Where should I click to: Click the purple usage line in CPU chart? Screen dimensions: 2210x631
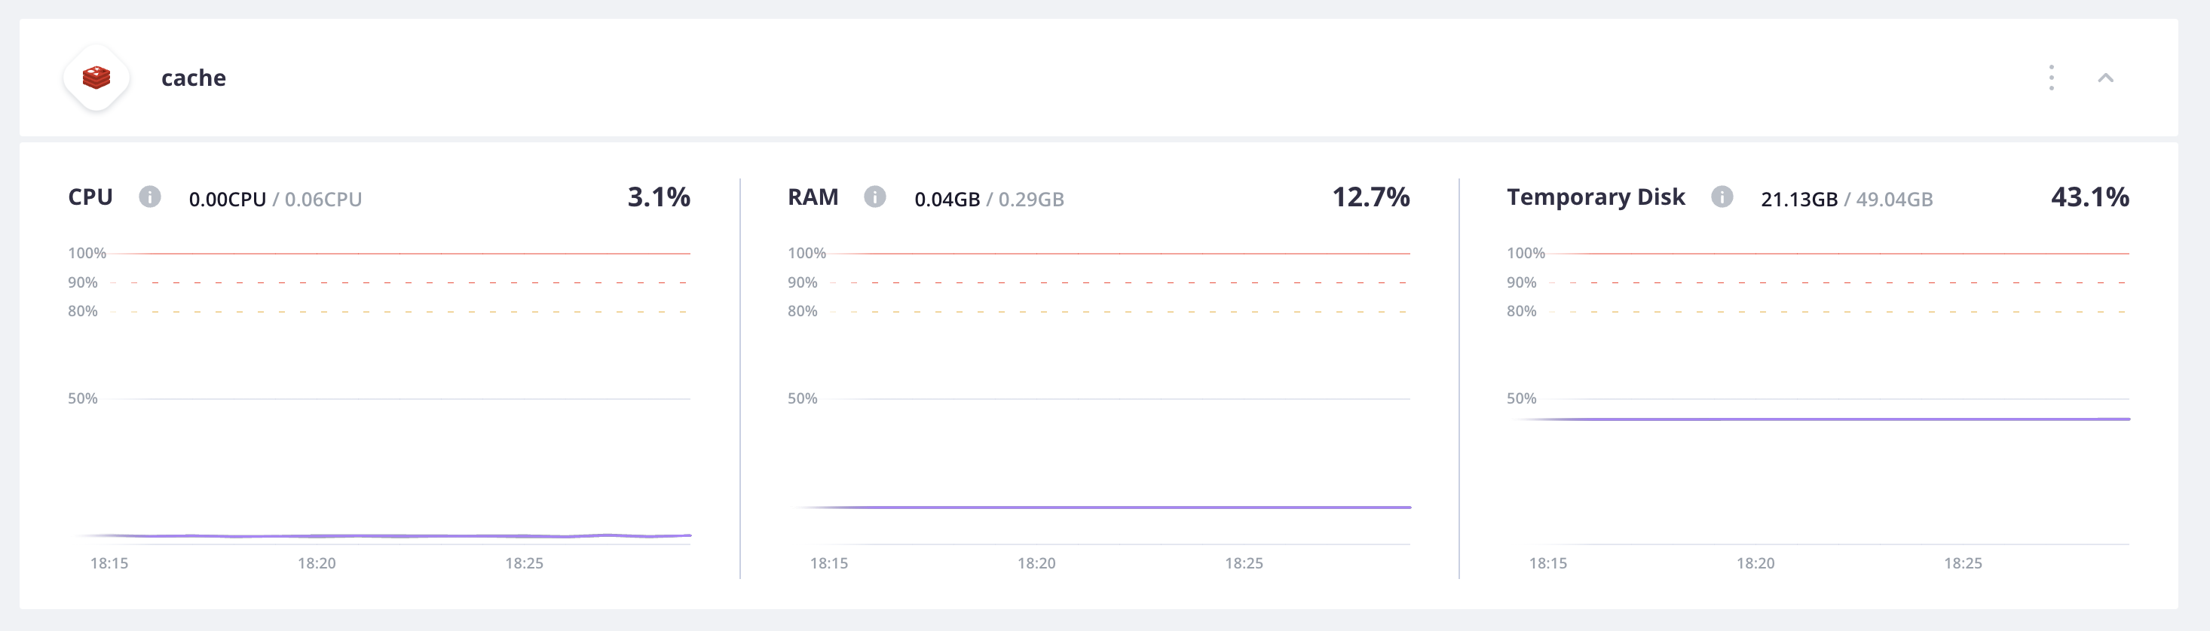pyautogui.click(x=386, y=536)
